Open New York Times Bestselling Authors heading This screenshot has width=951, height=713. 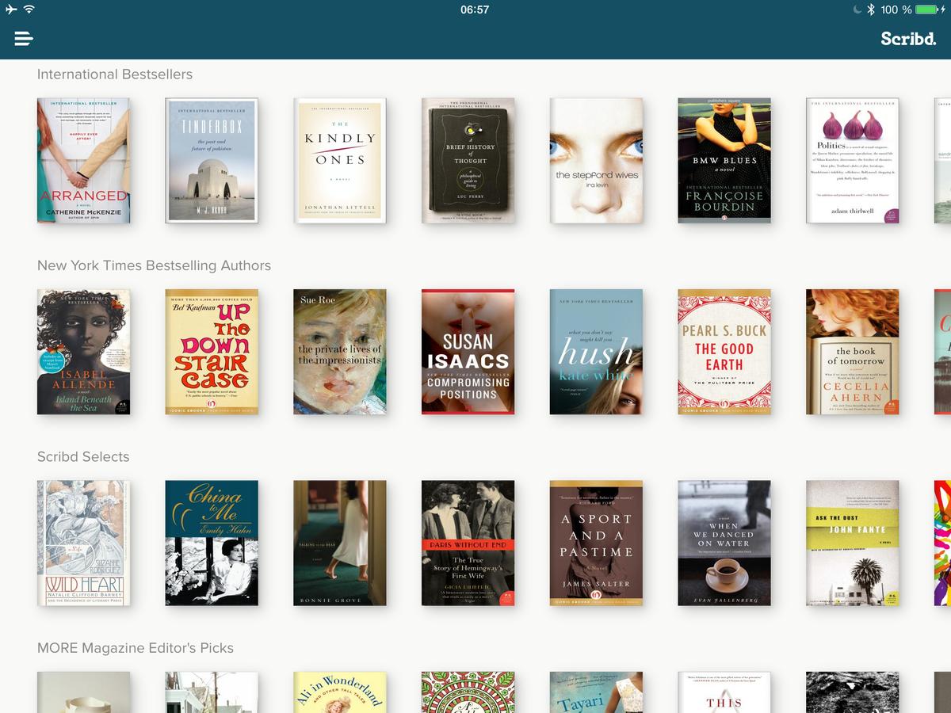coord(154,265)
